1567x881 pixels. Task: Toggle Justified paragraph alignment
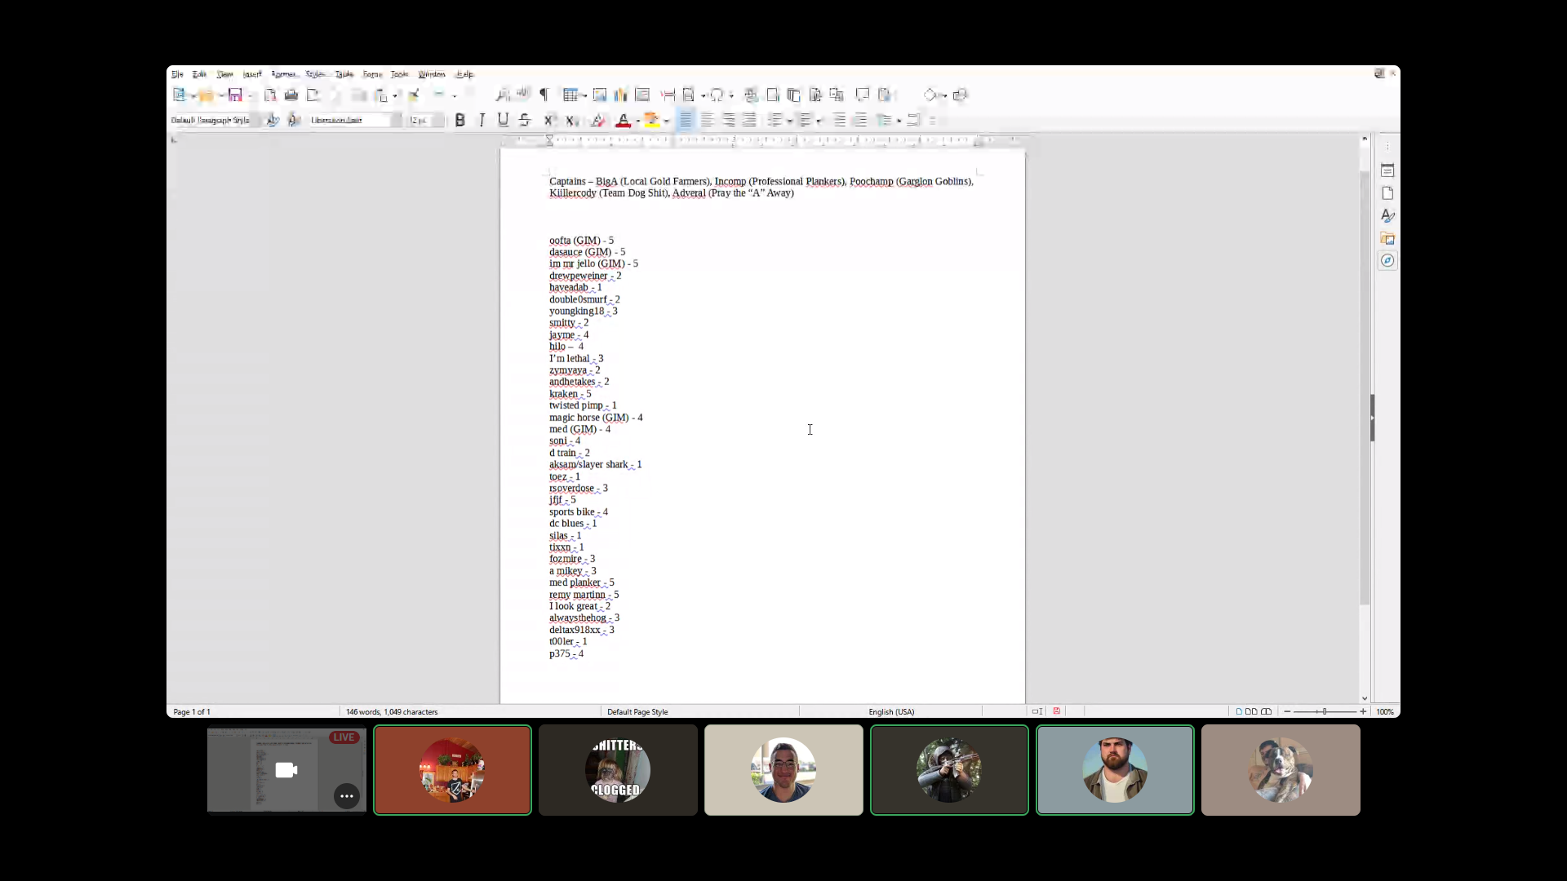tap(749, 120)
